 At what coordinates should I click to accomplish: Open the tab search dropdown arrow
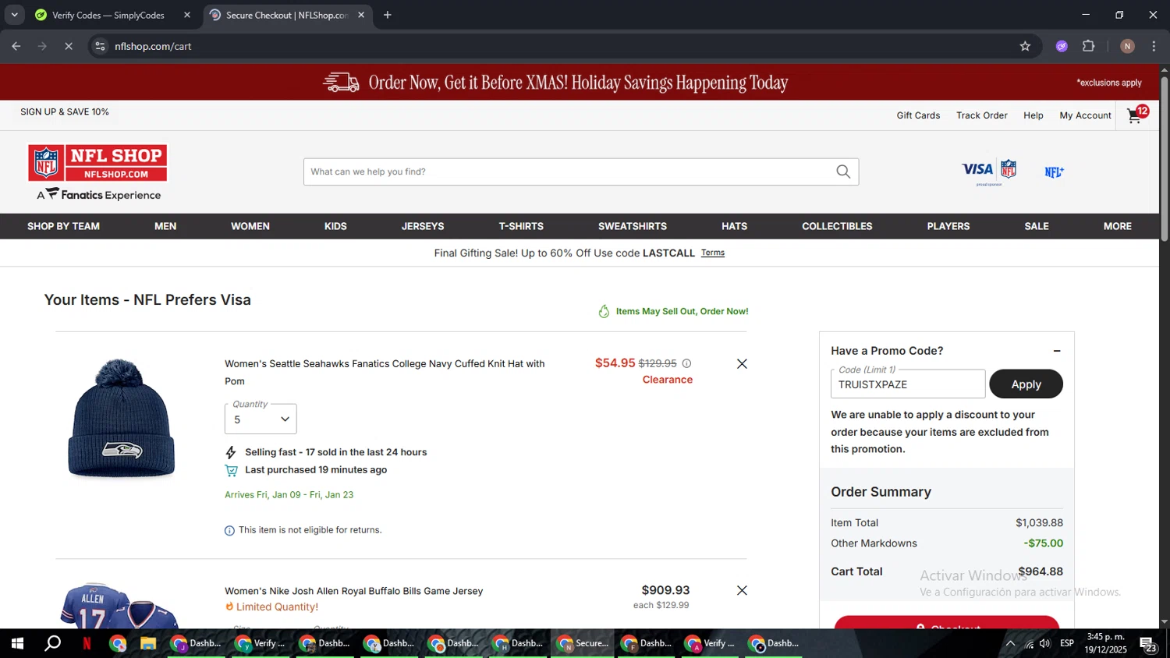14,15
